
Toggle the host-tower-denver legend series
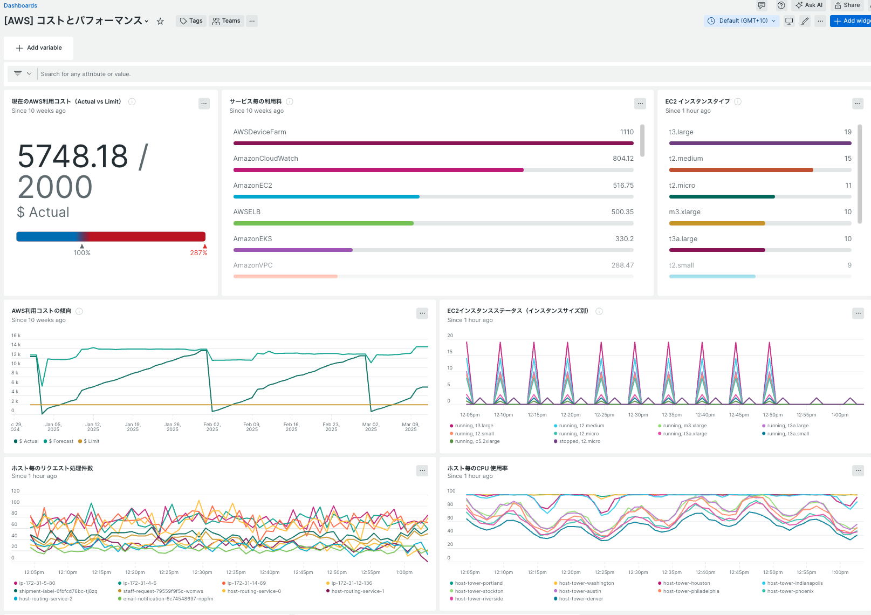[x=578, y=599]
